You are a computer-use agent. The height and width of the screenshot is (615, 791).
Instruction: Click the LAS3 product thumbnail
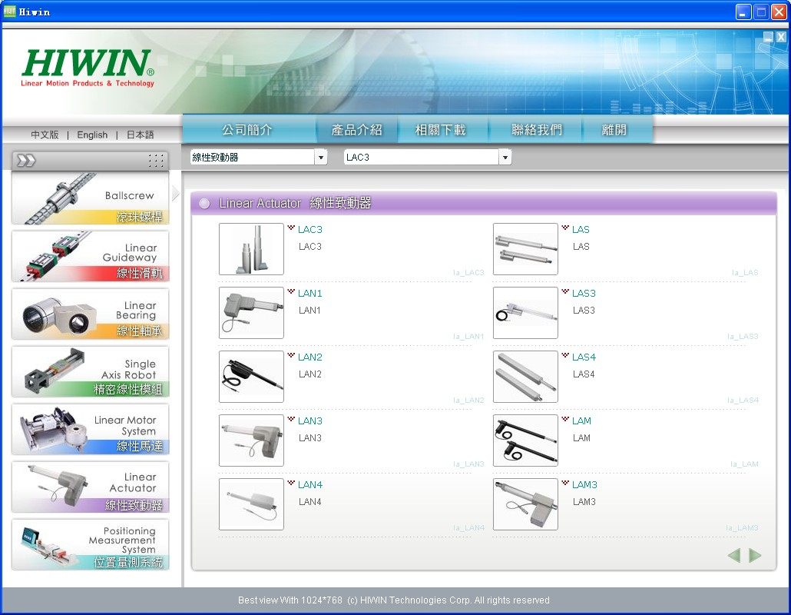525,313
